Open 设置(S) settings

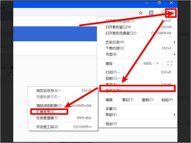[x=137, y=109]
